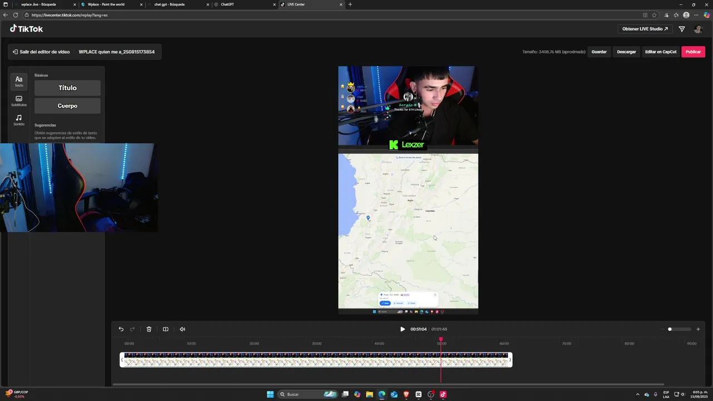This screenshot has height=401, width=713.
Task: Open Brave browser from taskbar
Action: [406, 394]
